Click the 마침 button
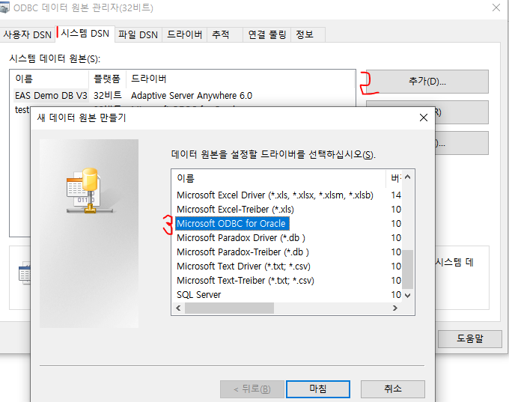Screen dimensions: 509x402 pyautogui.click(x=318, y=389)
